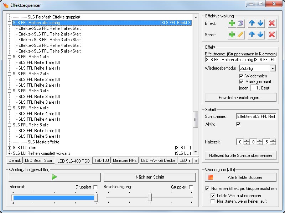Copy the selected effect
This screenshot has height=213, width=285.
240,23
